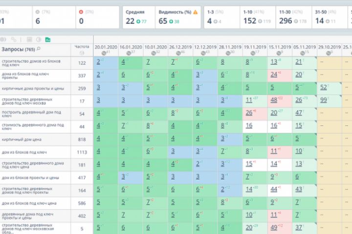Select query 'деревянные дома под ключ проекты и цены'
352x234 pixels.
[x=27, y=216]
